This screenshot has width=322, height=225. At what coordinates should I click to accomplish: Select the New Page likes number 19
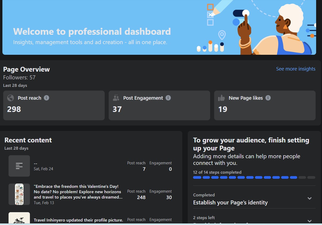pos(223,109)
